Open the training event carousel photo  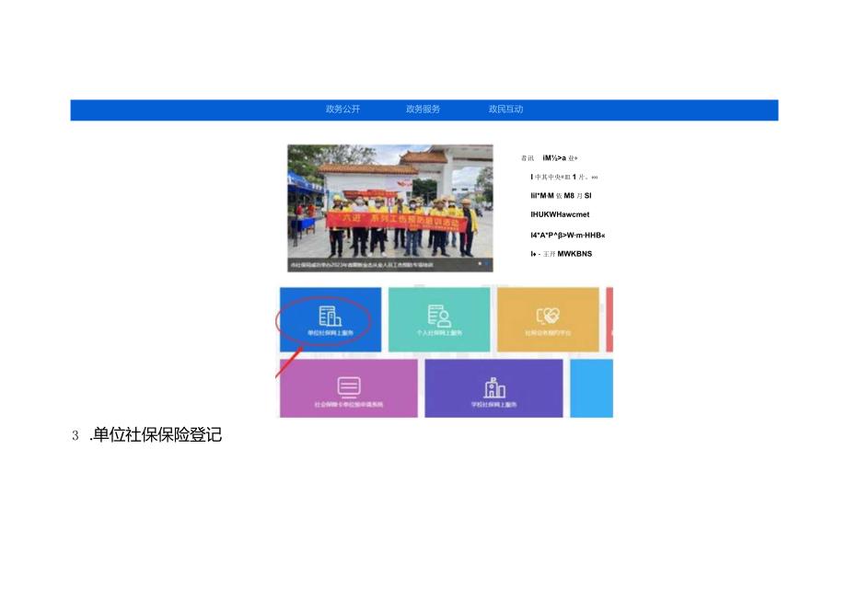391,204
